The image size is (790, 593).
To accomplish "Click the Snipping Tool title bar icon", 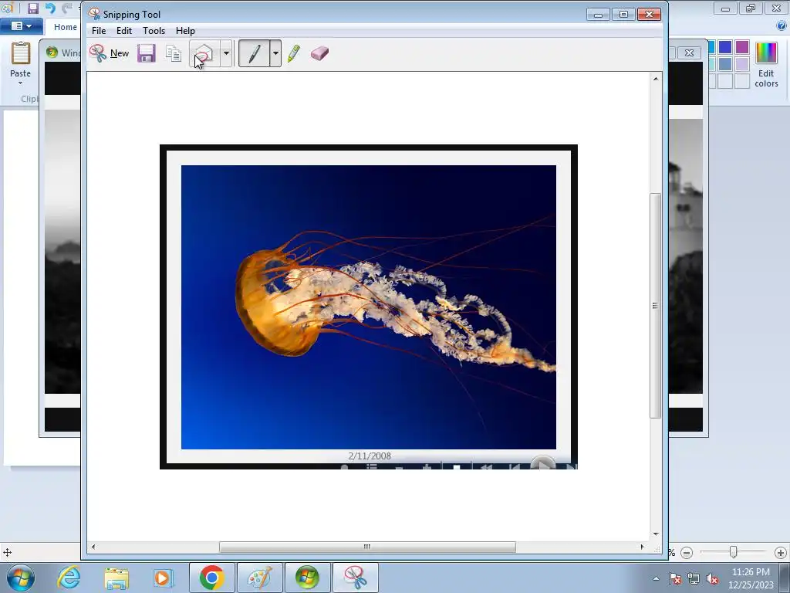I will click(93, 14).
